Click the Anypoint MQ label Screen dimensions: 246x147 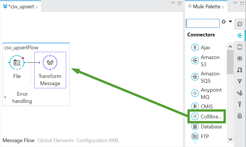[x=211, y=93]
